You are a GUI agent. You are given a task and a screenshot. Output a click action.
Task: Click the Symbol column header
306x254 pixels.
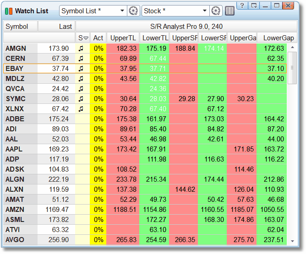tap(20, 27)
